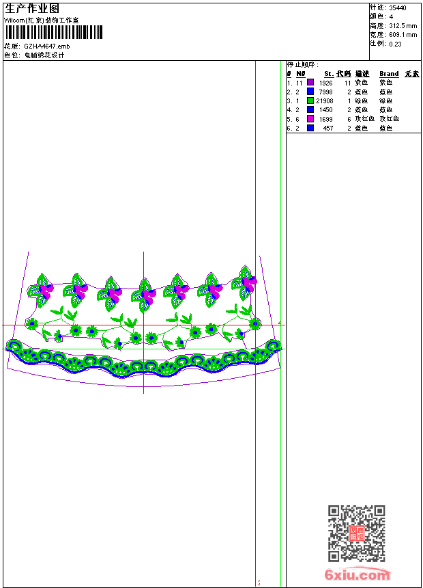The height and width of the screenshot is (588, 423).
Task: Click the blue swatch beside stitch count 457
Action: (x=310, y=128)
